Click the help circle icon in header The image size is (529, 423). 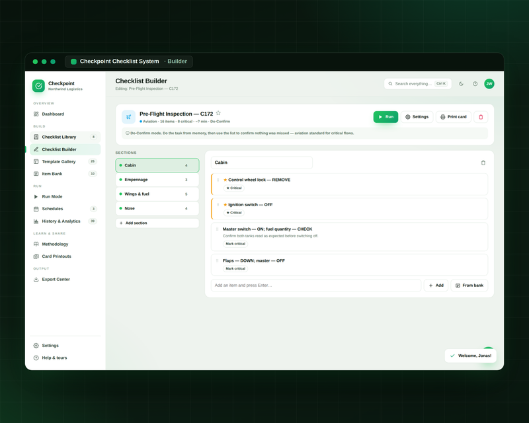click(x=475, y=84)
